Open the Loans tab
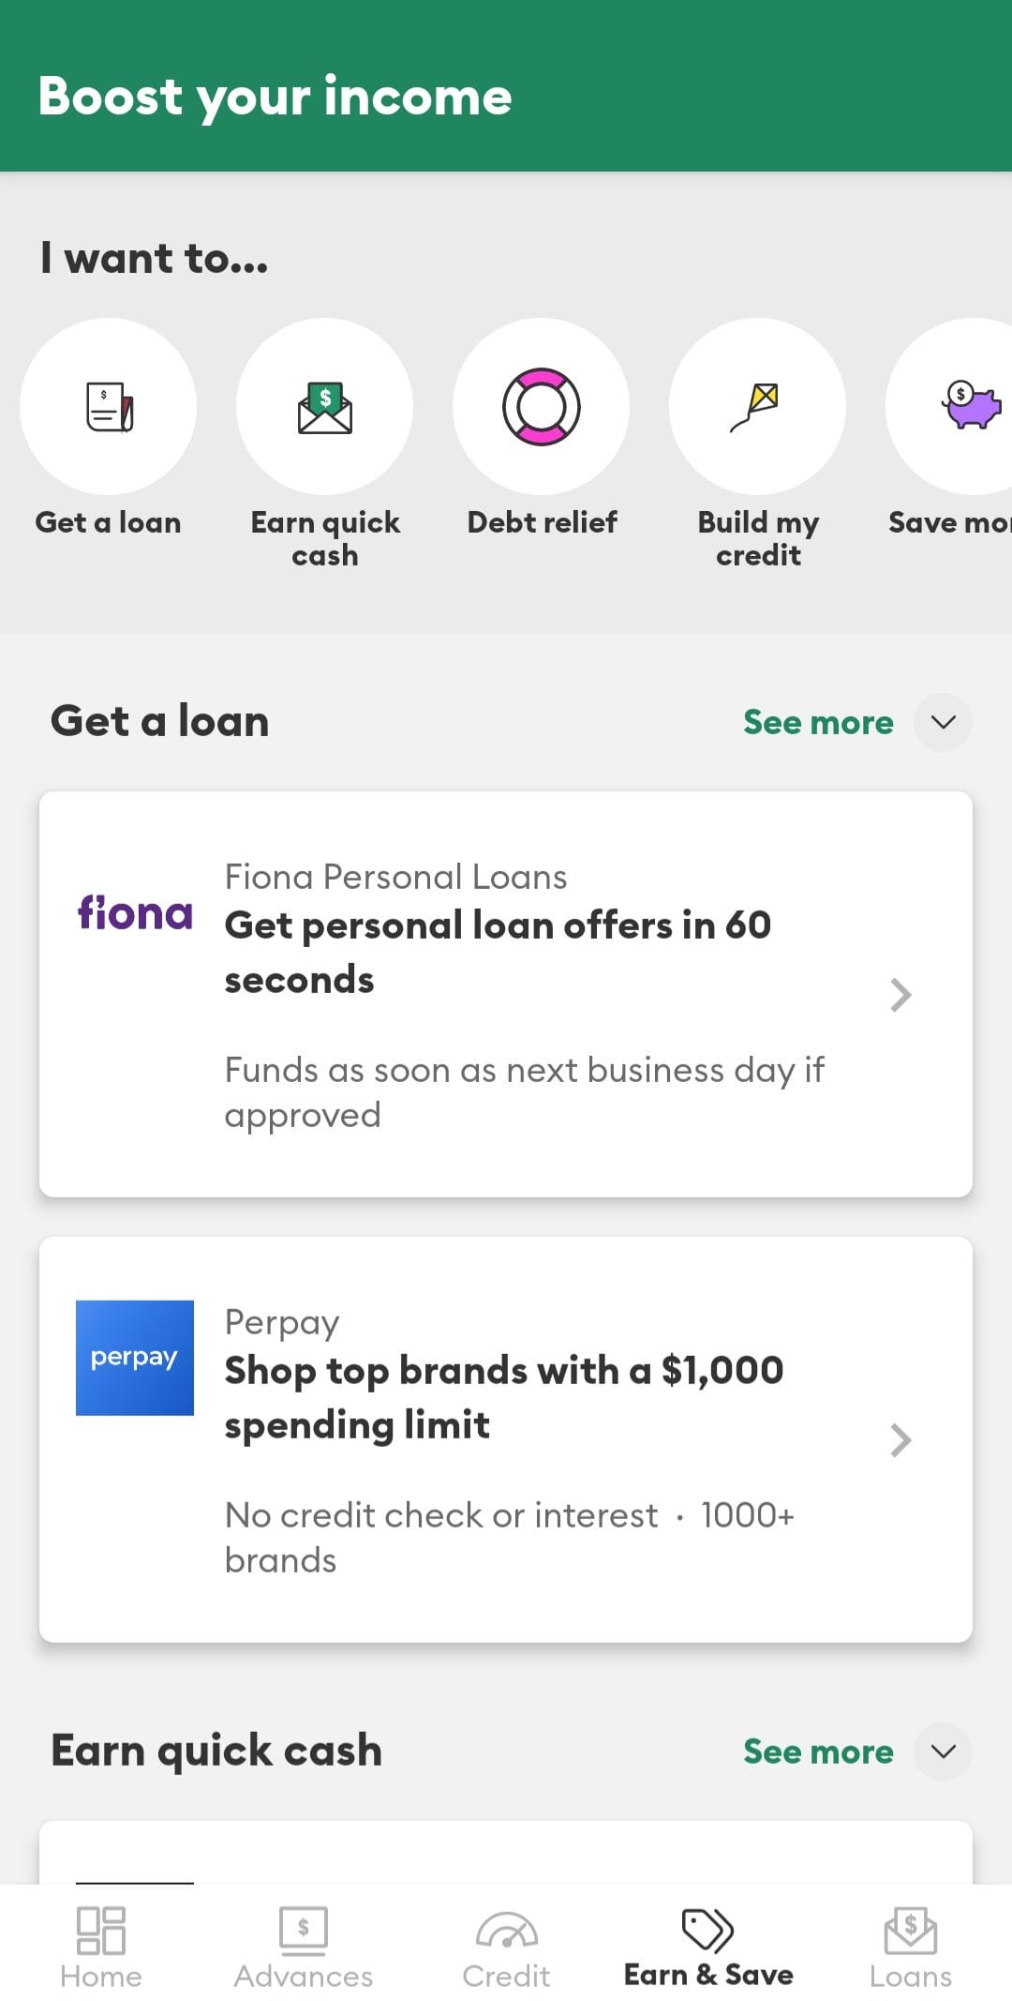 click(911, 1947)
